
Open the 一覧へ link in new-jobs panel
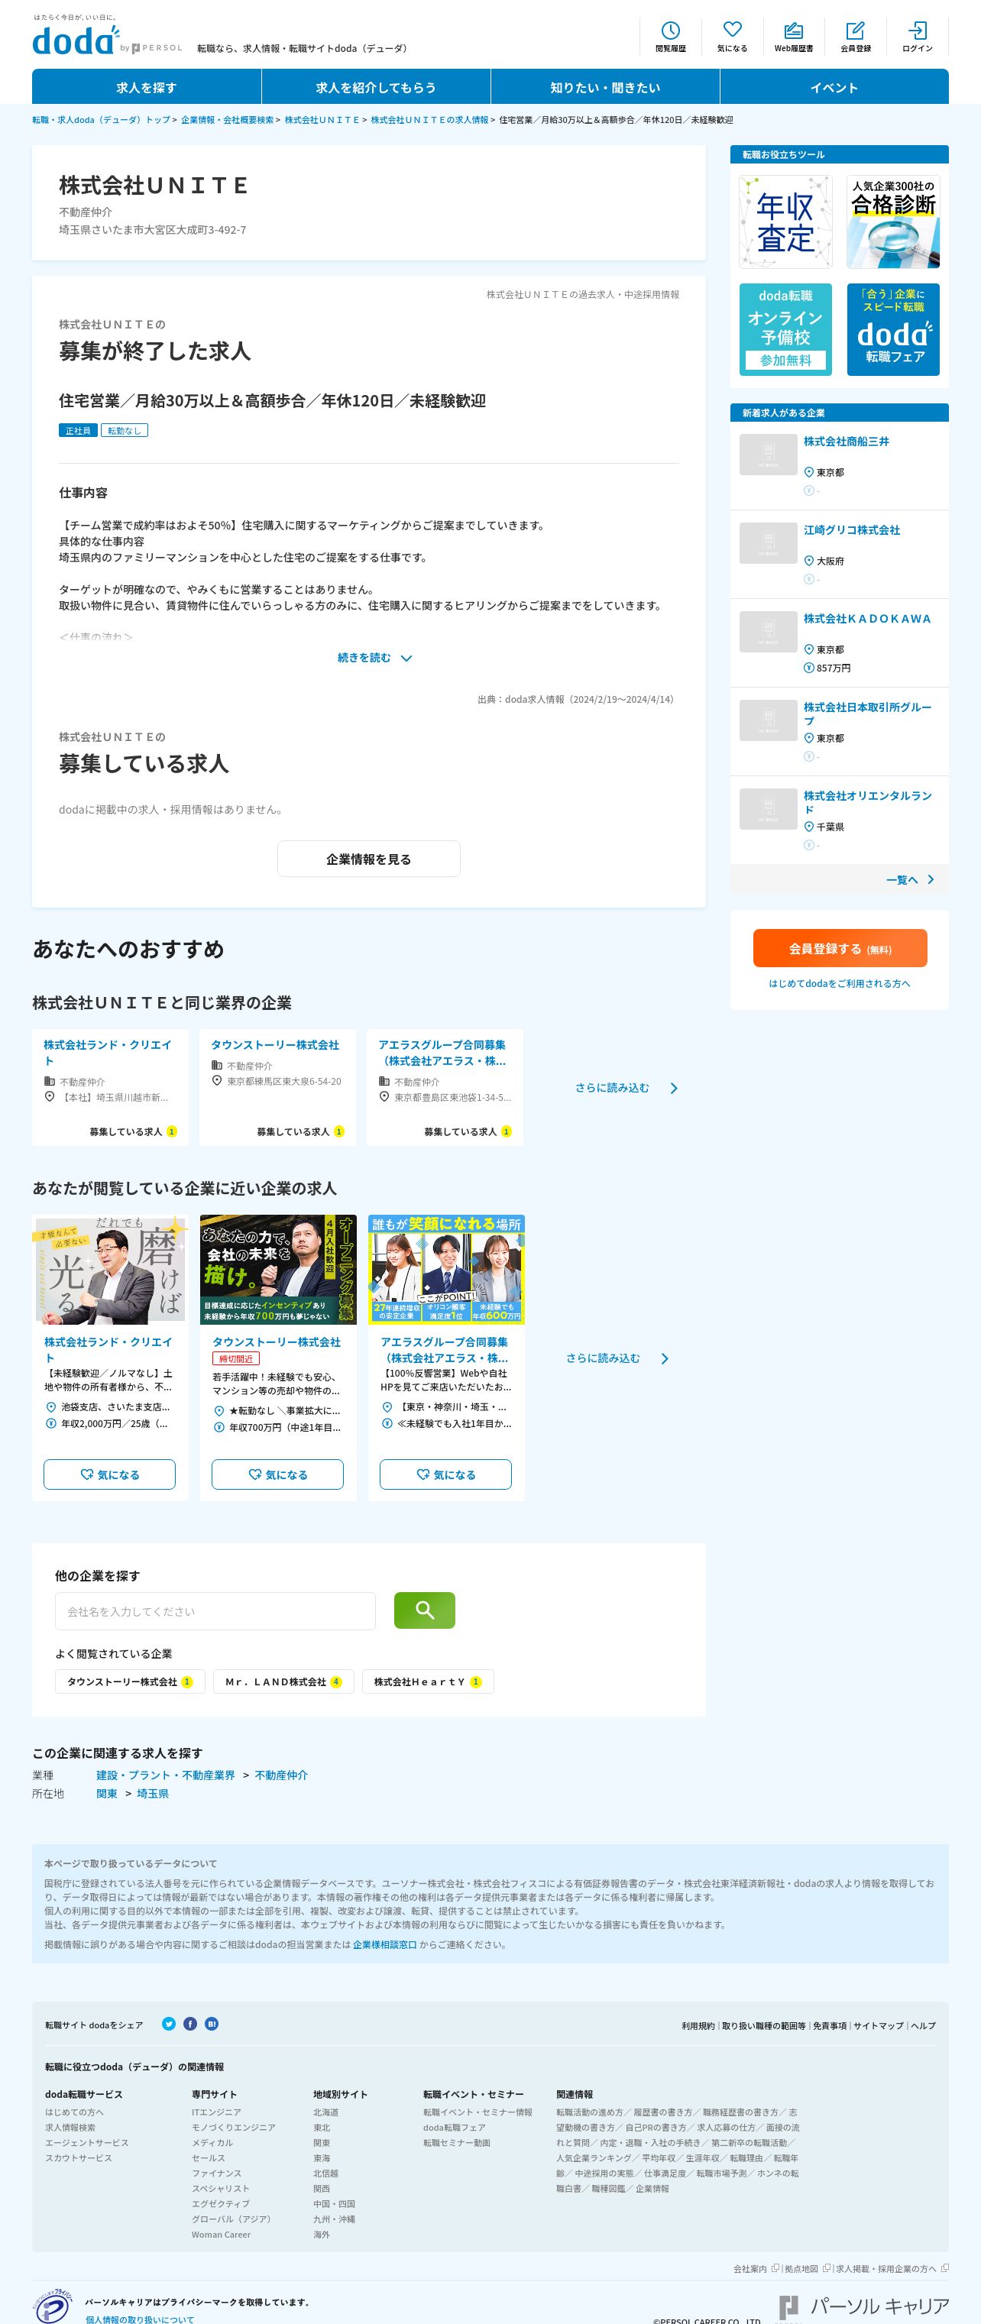[910, 879]
